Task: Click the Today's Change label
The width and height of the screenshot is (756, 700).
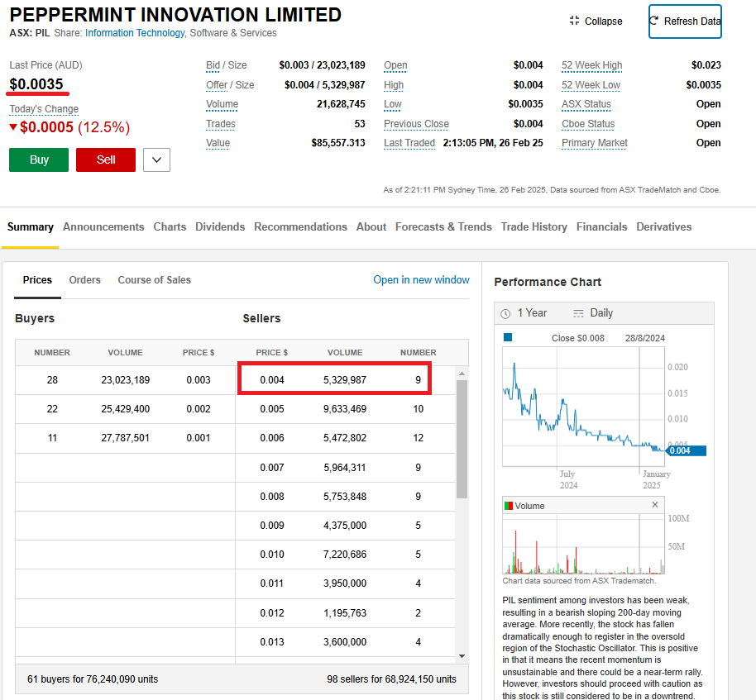Action: pos(44,109)
